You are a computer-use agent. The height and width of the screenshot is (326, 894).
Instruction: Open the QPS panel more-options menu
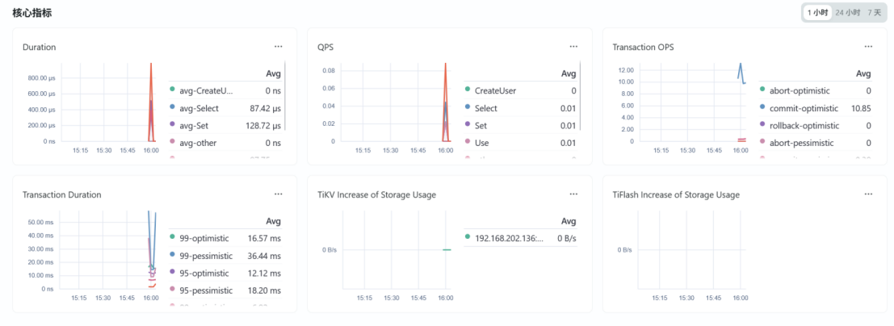(573, 47)
